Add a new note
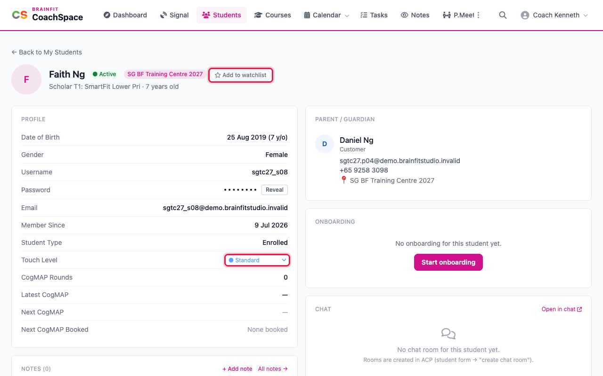The image size is (603, 376). pos(237,369)
